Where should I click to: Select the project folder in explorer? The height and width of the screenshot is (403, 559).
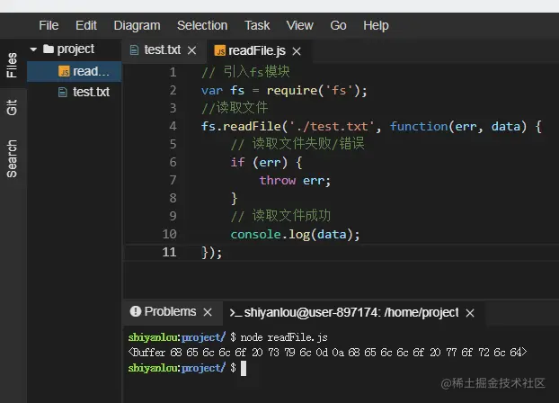[x=75, y=49]
